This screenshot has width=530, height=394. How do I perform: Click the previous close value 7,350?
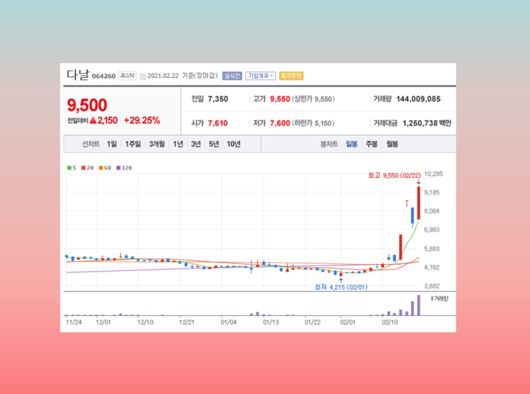click(x=218, y=99)
